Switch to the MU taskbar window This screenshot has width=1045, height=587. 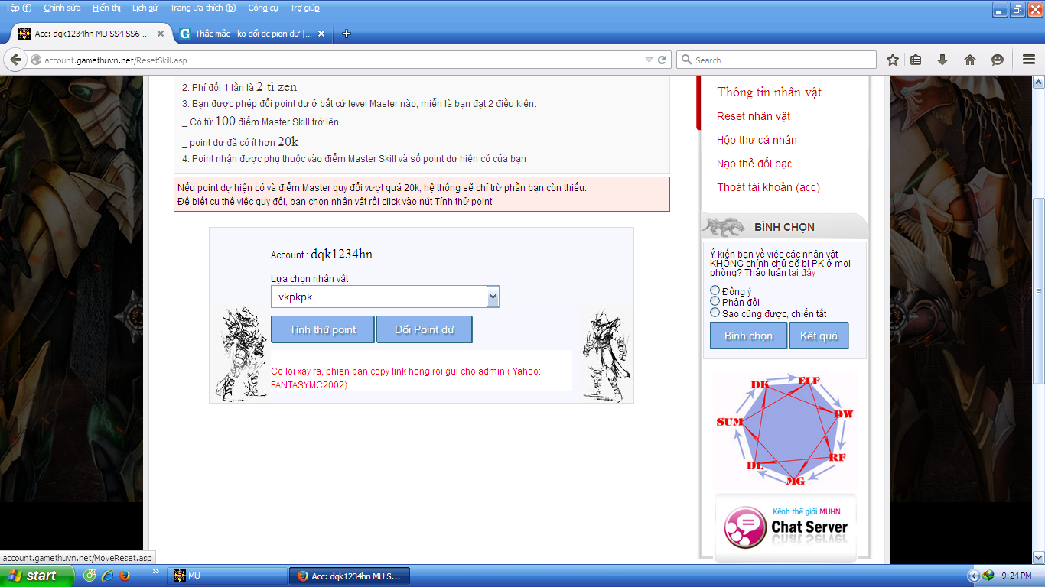227,576
